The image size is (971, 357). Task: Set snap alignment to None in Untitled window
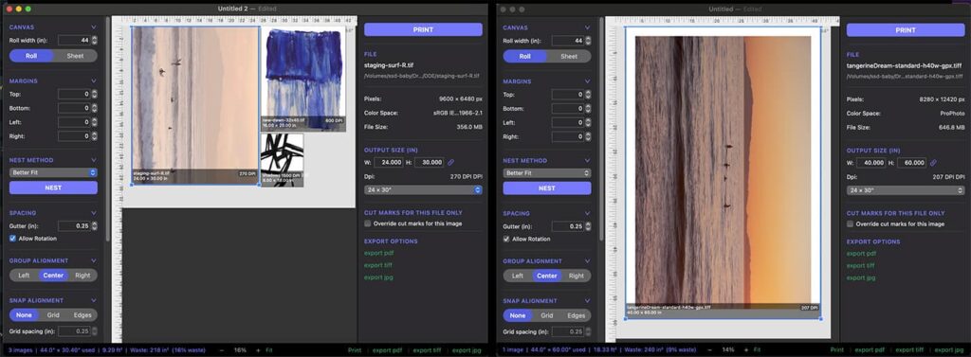(x=518, y=315)
